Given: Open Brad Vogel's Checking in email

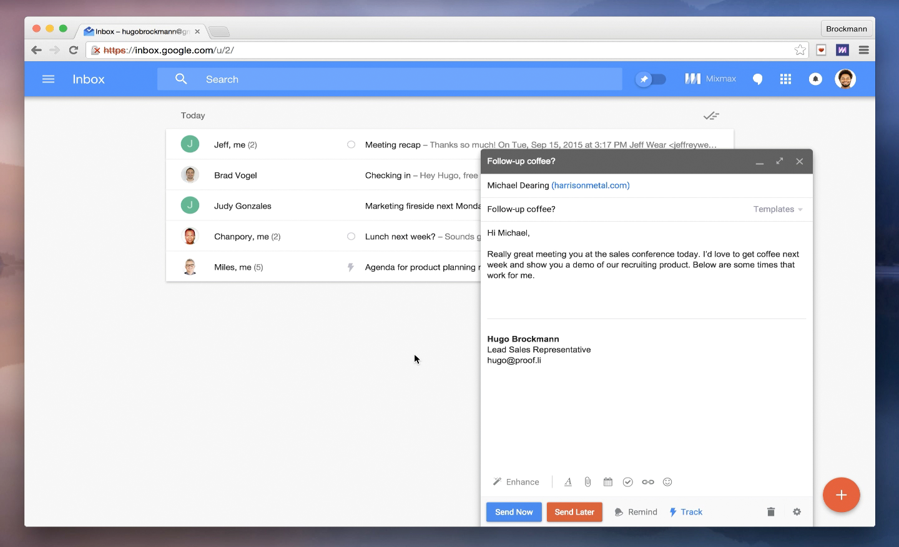Looking at the screenshot, I should [x=323, y=175].
